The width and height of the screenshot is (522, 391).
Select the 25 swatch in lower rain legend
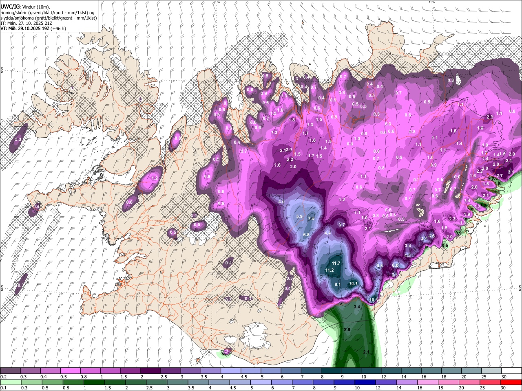[491, 382]
